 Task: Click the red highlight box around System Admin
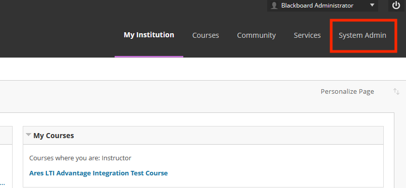363,36
